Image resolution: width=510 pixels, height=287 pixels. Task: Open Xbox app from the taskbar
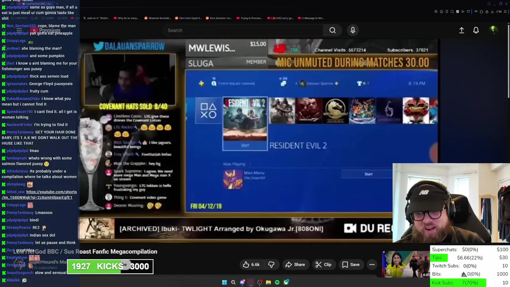click(x=286, y=282)
